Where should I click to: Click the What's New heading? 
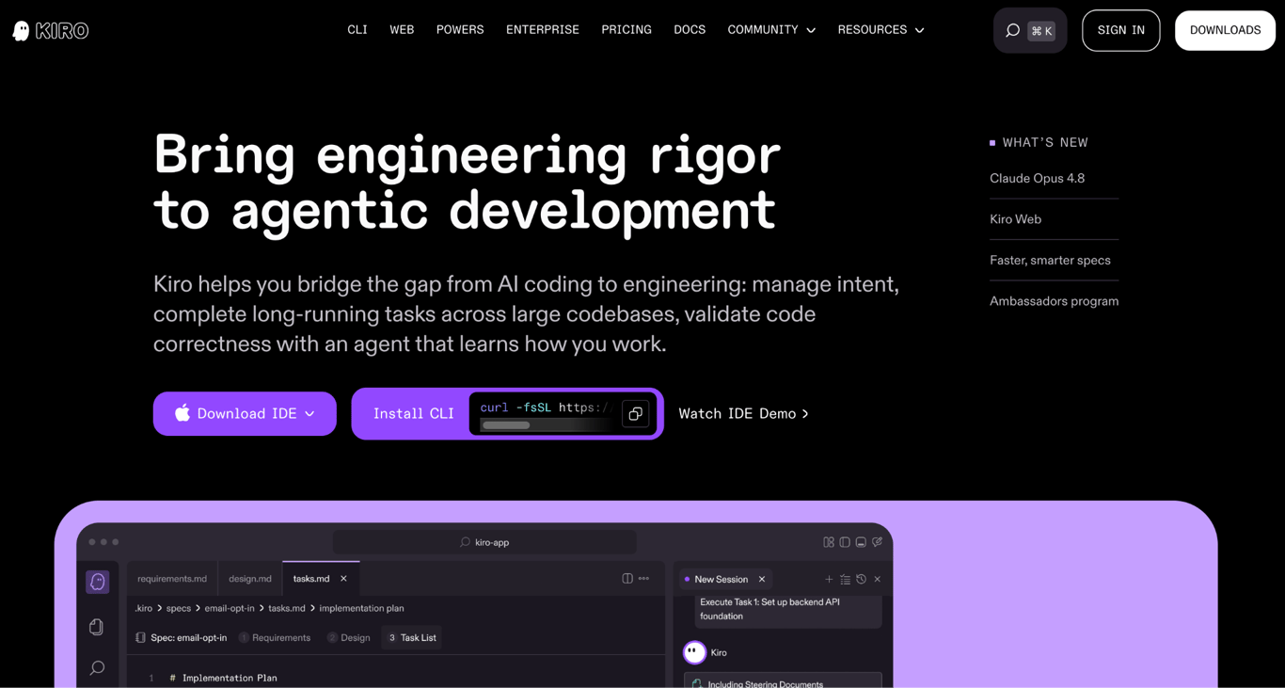click(1045, 143)
